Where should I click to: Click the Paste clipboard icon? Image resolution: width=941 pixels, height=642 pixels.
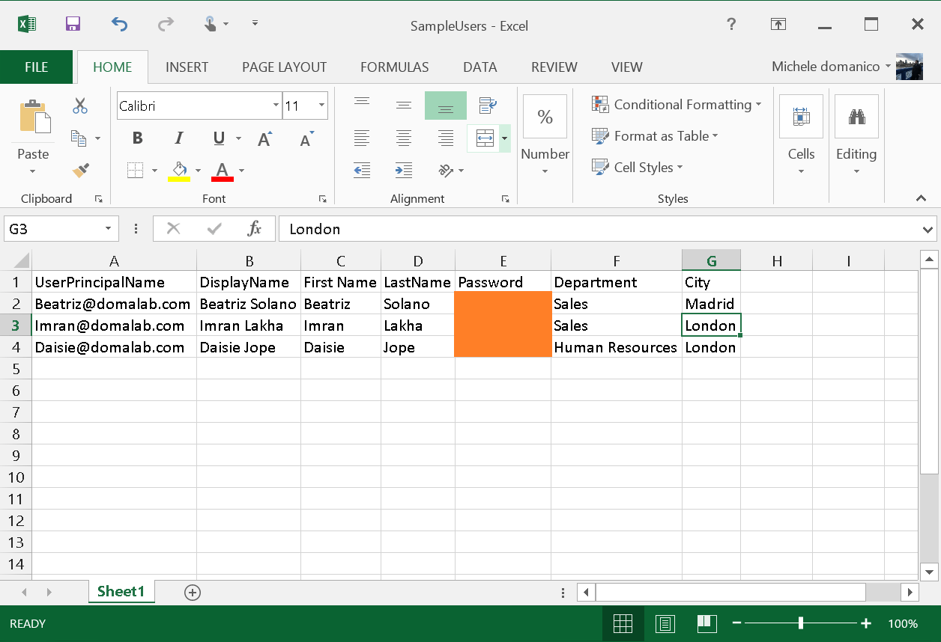(34, 116)
